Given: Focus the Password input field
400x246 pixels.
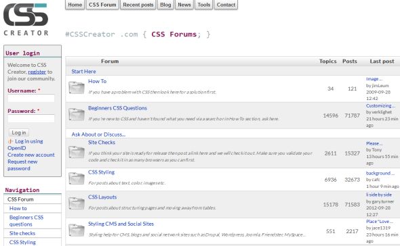Looking at the screenshot, I should tap(31, 118).
